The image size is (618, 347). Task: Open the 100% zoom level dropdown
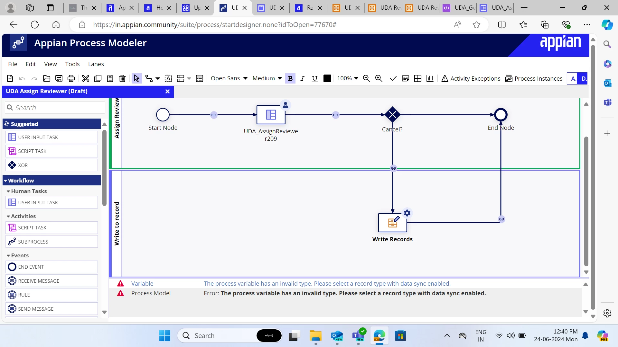348,78
